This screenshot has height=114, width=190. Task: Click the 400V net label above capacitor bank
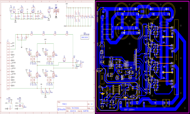(67, 4)
